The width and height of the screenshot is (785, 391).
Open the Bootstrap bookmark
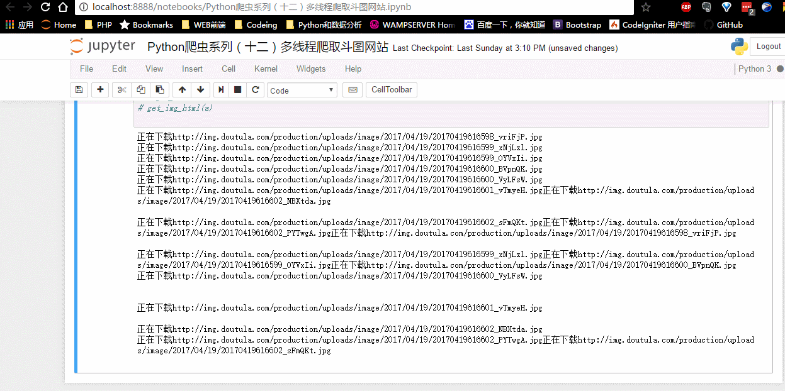point(577,25)
